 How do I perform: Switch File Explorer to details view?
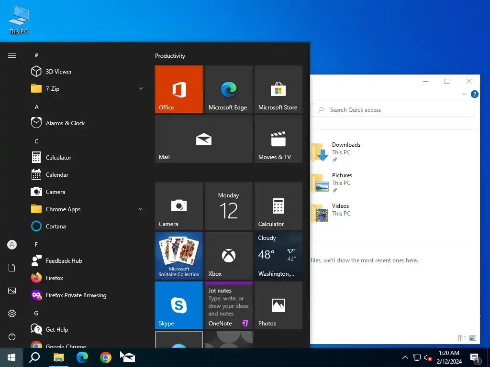coord(462,338)
